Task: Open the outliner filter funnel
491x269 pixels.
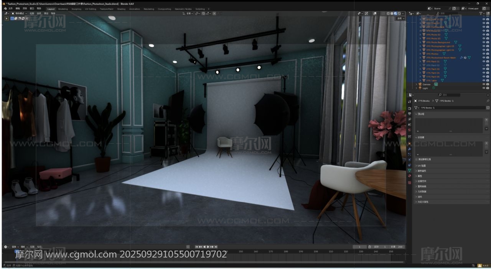Action: click(481, 13)
